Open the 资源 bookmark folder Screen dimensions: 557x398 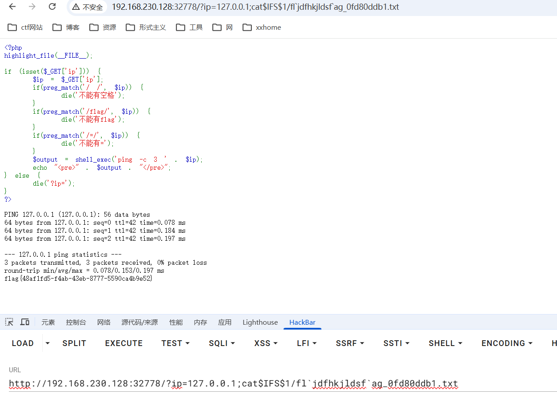click(103, 28)
